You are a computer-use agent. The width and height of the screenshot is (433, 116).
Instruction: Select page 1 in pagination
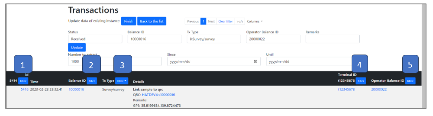[x=203, y=21]
